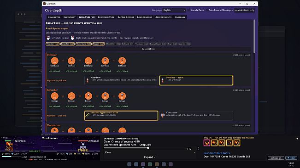Click the second Momentum skill node
The height and width of the screenshot is (168, 300).
71,130
